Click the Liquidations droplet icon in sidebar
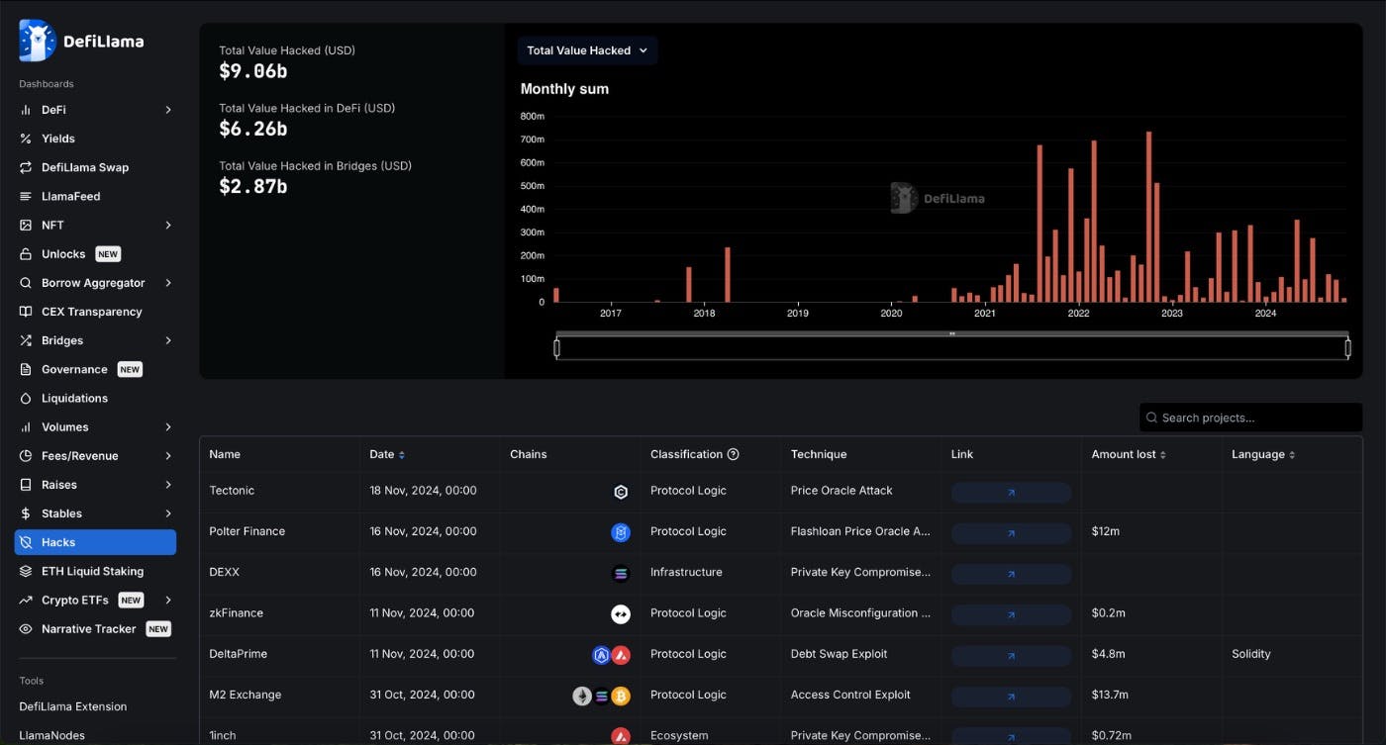The image size is (1386, 745). (x=26, y=399)
